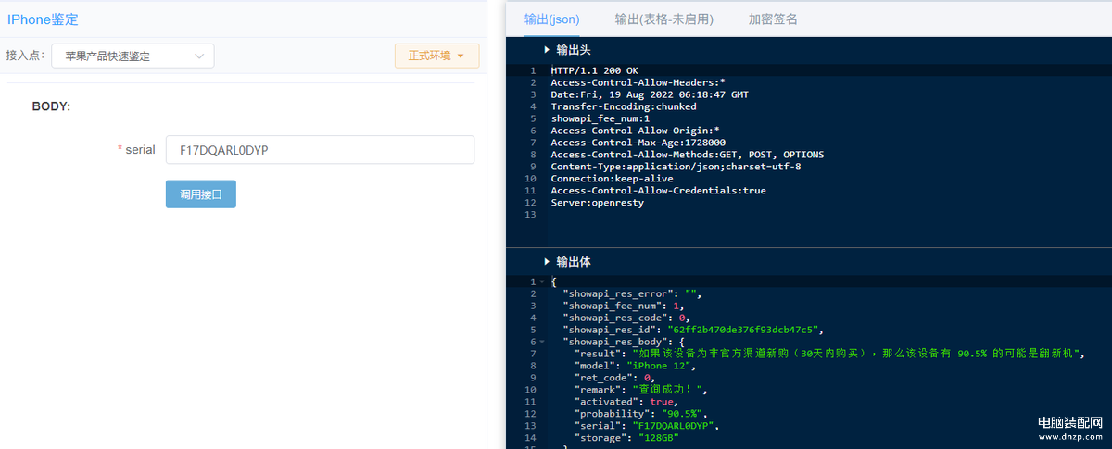
Task: Click the "remark" 查询成功 line
Action: tap(641, 390)
